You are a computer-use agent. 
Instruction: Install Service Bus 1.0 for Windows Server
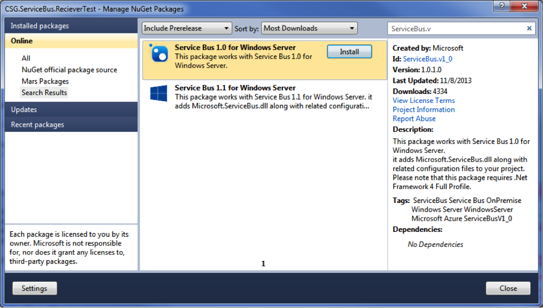click(x=349, y=52)
